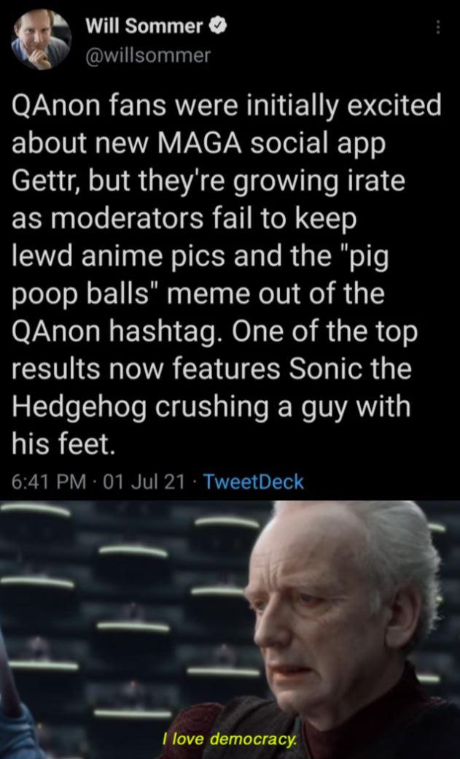The image size is (460, 759).
Task: Click the "I love democracy" subtitle caption
Action: (229, 739)
